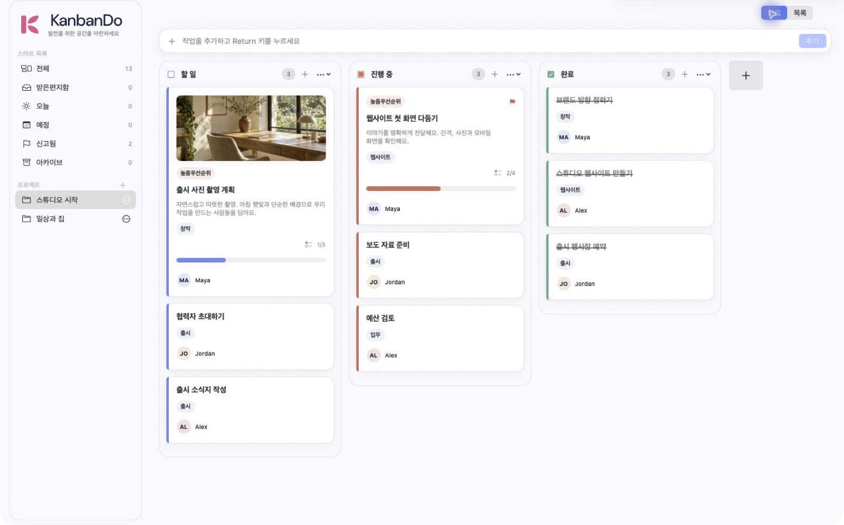This screenshot has width=844, height=525.
Task: Open the 보도 자료 준비 card
Action: click(440, 265)
